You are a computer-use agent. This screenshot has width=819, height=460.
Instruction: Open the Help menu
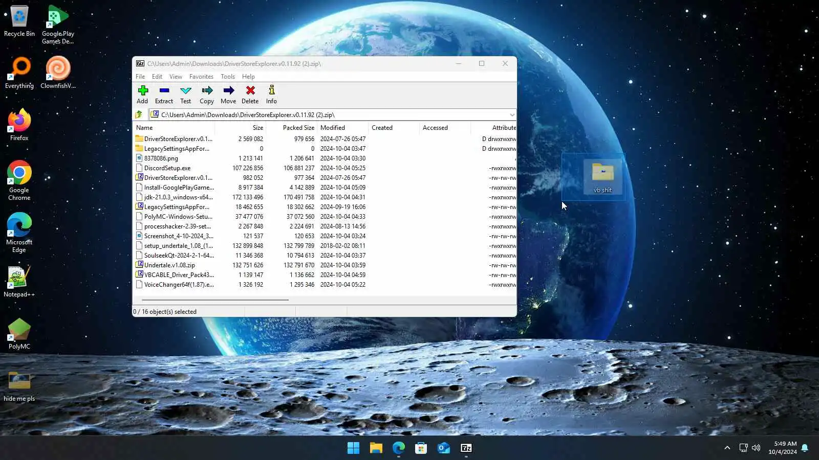[x=248, y=77]
